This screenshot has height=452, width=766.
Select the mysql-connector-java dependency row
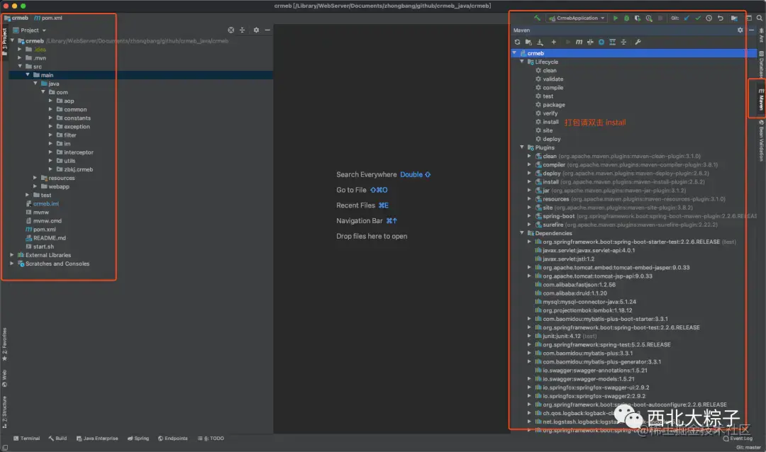click(586, 302)
